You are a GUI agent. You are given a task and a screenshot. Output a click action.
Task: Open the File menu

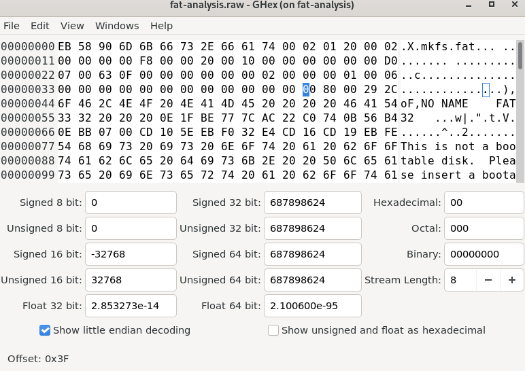[12, 26]
